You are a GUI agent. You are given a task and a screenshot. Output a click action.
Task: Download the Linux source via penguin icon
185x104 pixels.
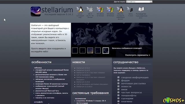coord(80,10)
